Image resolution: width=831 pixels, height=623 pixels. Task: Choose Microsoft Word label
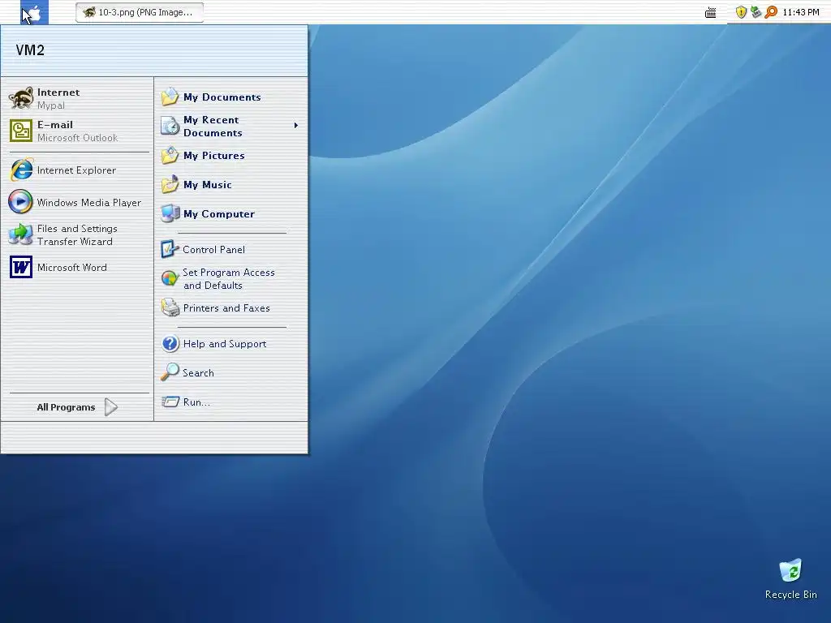[x=72, y=268]
